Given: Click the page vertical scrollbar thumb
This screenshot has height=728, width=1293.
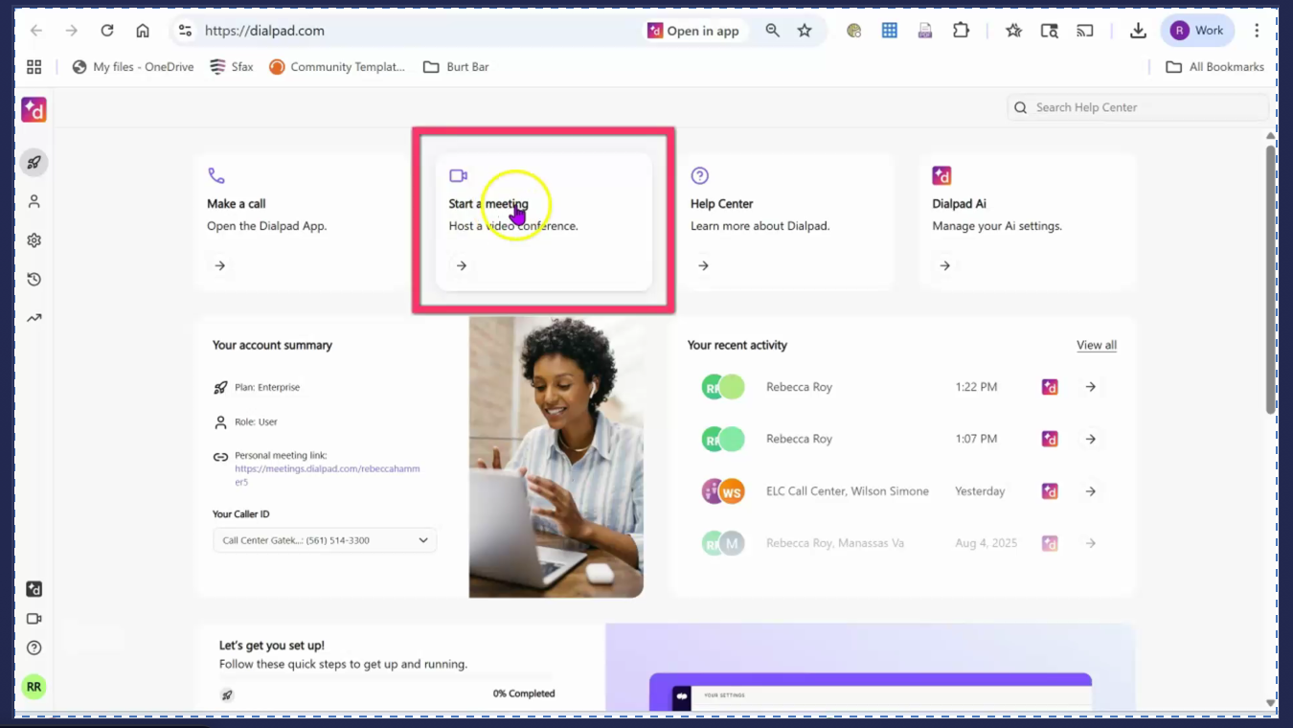Looking at the screenshot, I should [x=1271, y=278].
